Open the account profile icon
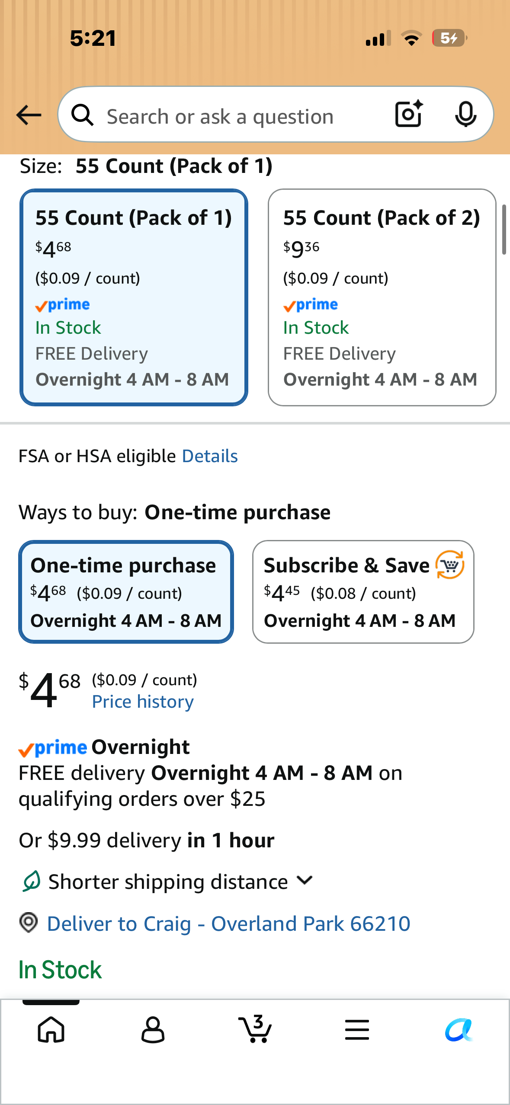This screenshot has height=1105, width=510. point(153,1029)
